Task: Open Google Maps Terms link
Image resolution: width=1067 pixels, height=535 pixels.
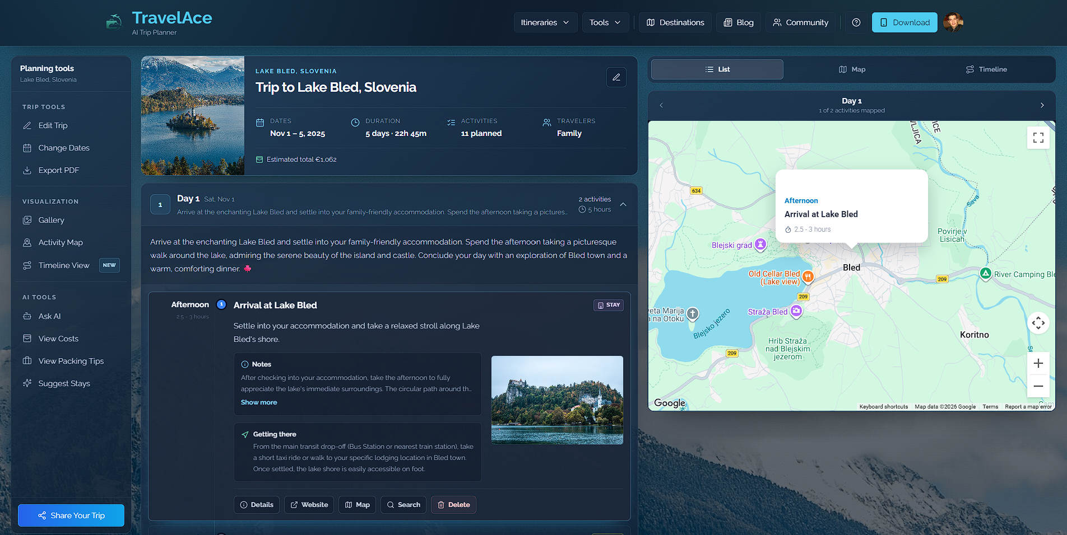Action: tap(990, 407)
